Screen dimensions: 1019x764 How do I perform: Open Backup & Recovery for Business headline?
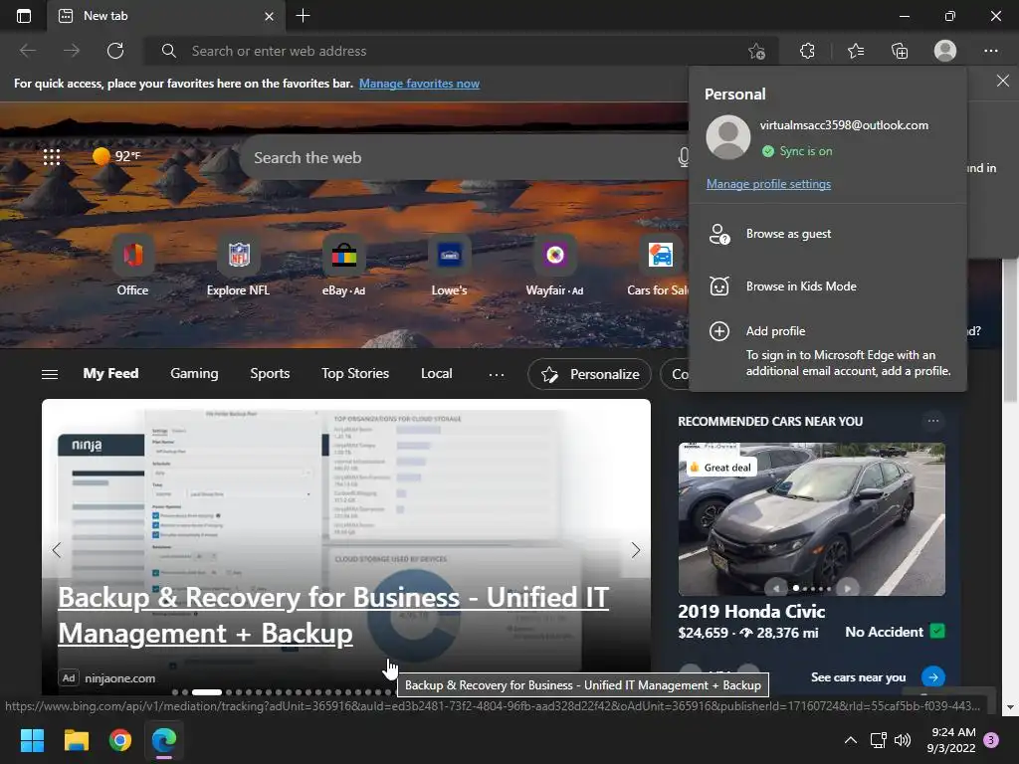click(x=332, y=615)
